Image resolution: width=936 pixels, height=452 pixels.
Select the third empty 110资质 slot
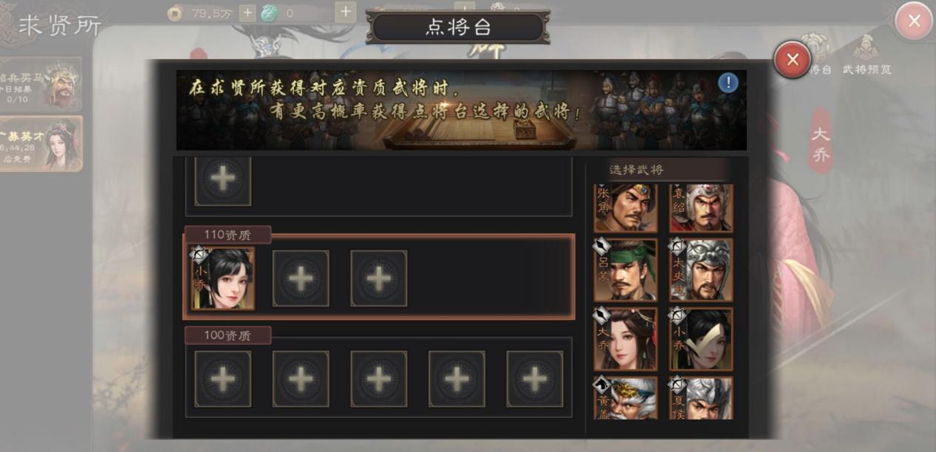[x=379, y=278]
